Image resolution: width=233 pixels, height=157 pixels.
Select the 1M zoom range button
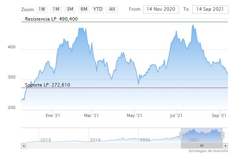[x=56, y=9]
